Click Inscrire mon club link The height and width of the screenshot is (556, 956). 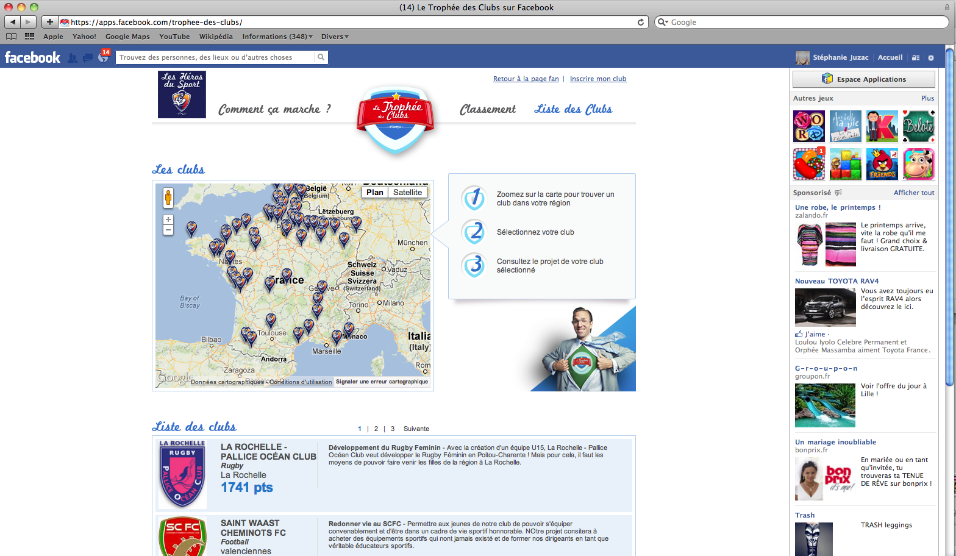click(x=598, y=79)
